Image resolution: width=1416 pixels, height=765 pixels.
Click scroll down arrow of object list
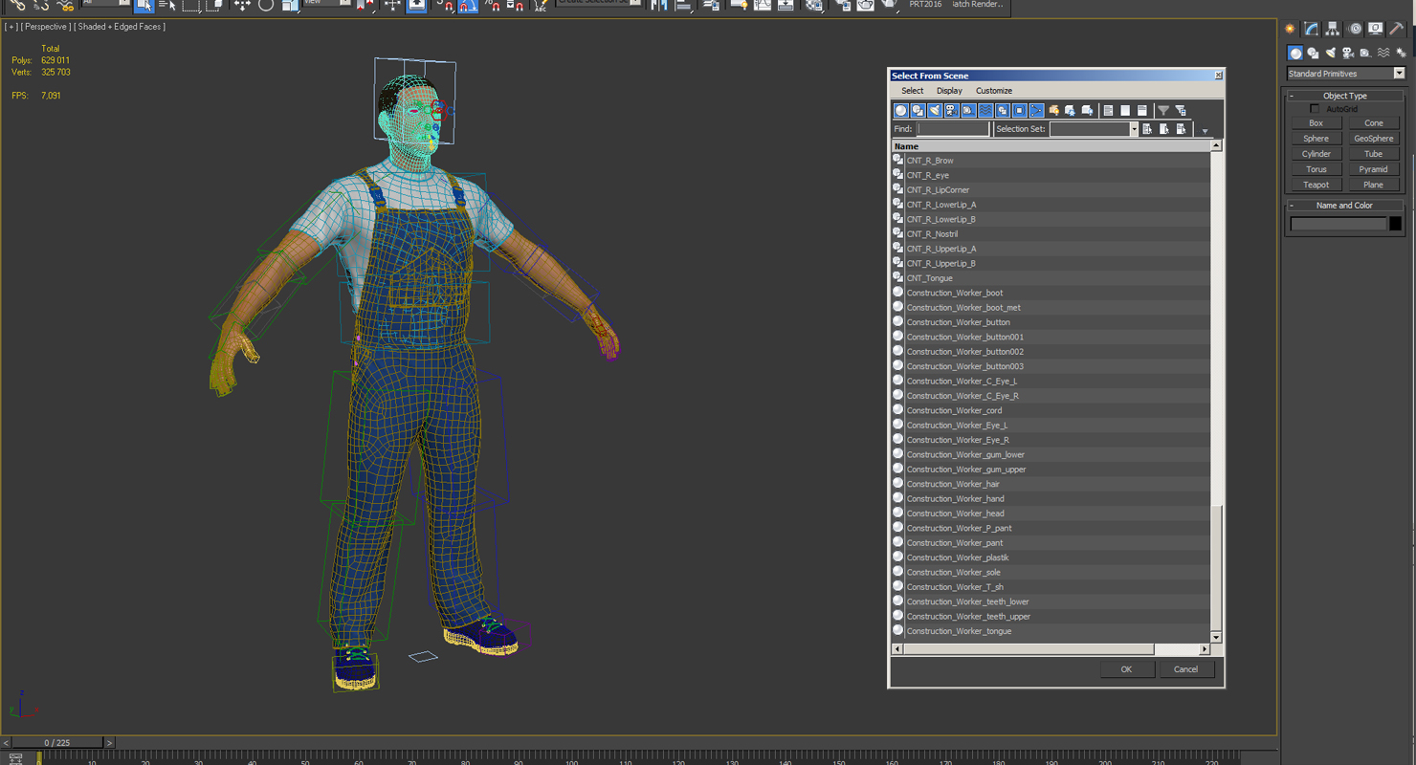(1216, 637)
